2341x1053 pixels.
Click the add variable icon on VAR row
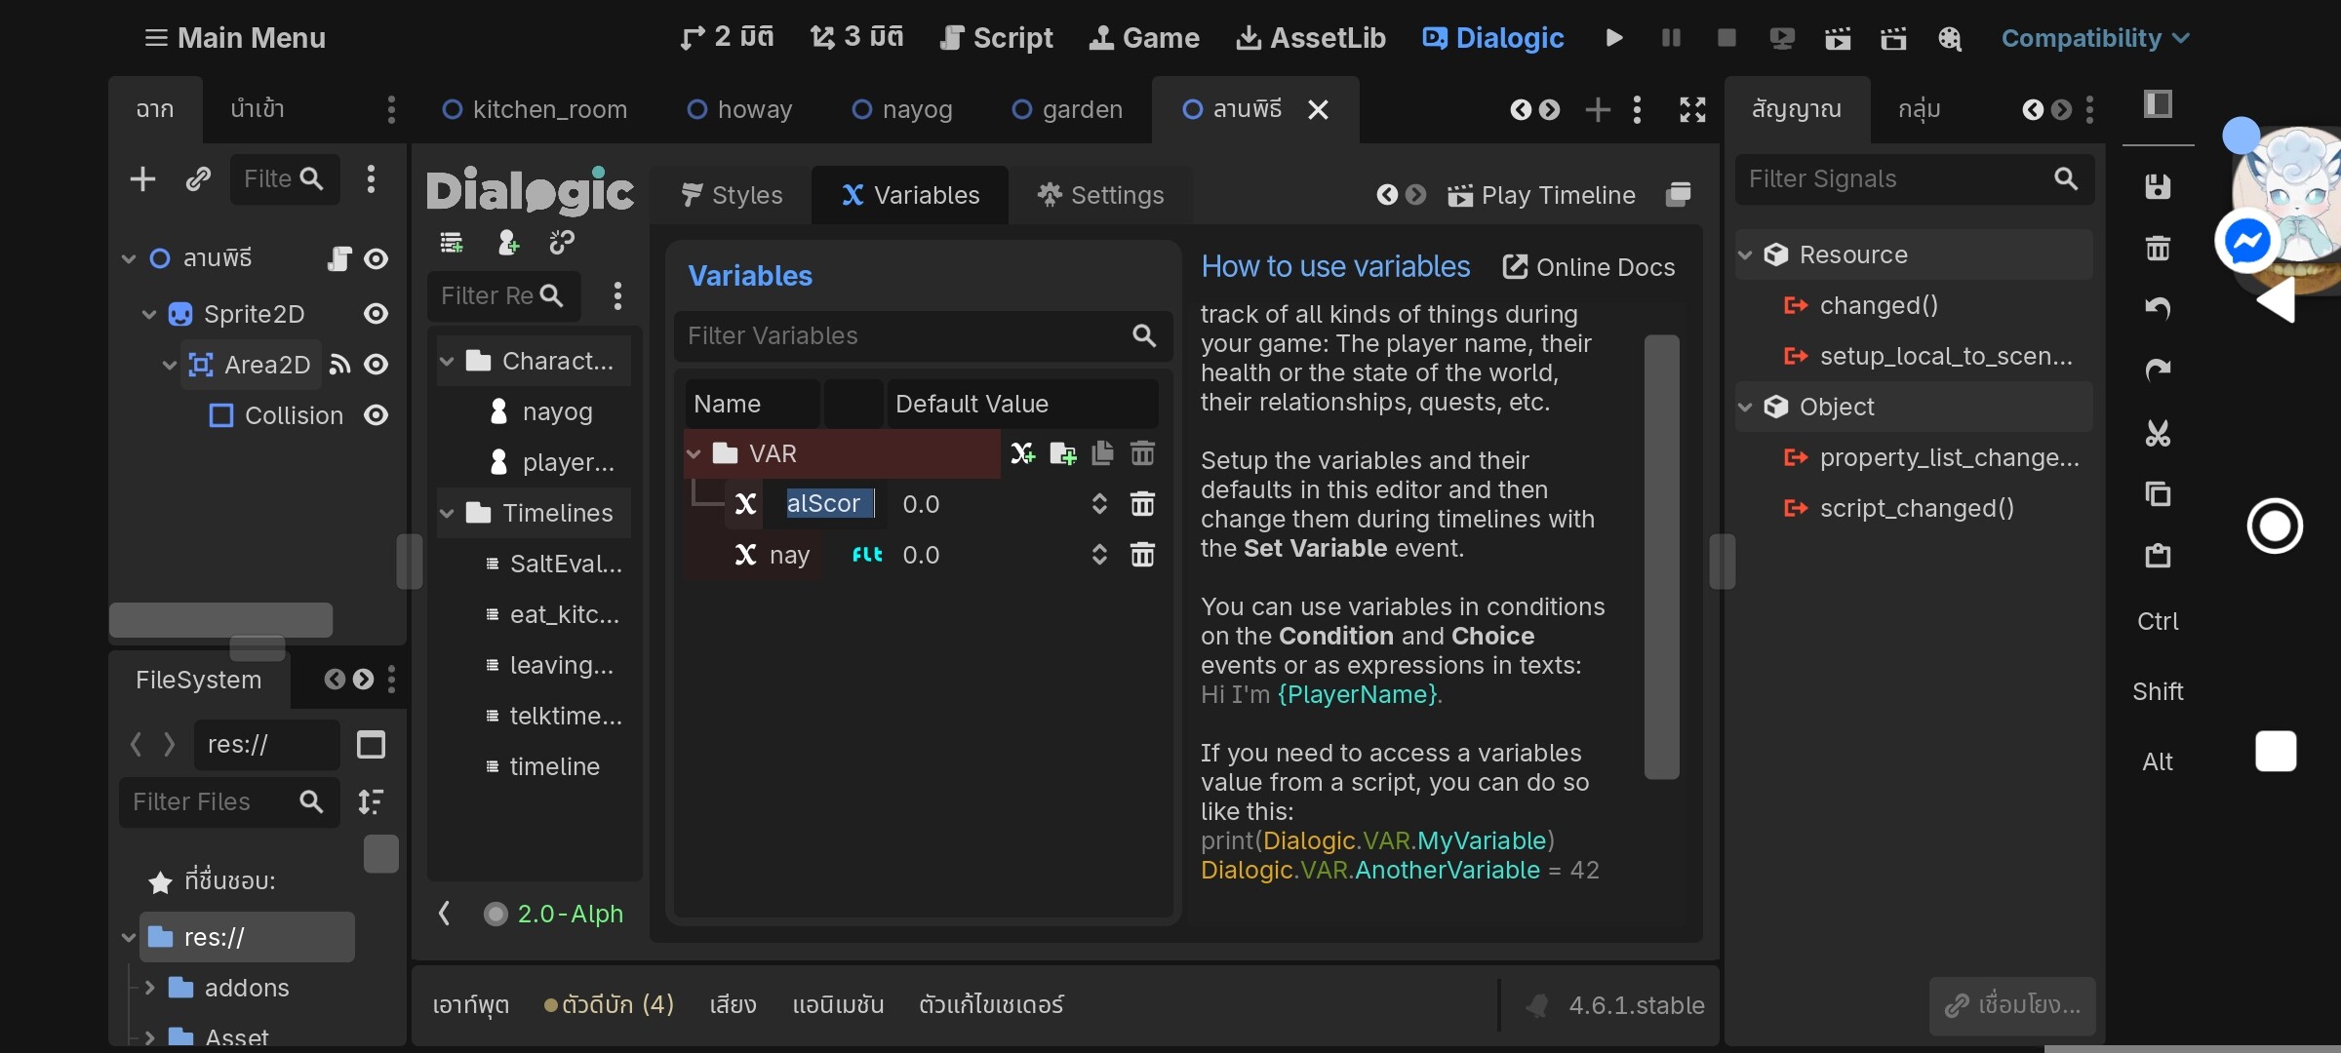[1022, 453]
